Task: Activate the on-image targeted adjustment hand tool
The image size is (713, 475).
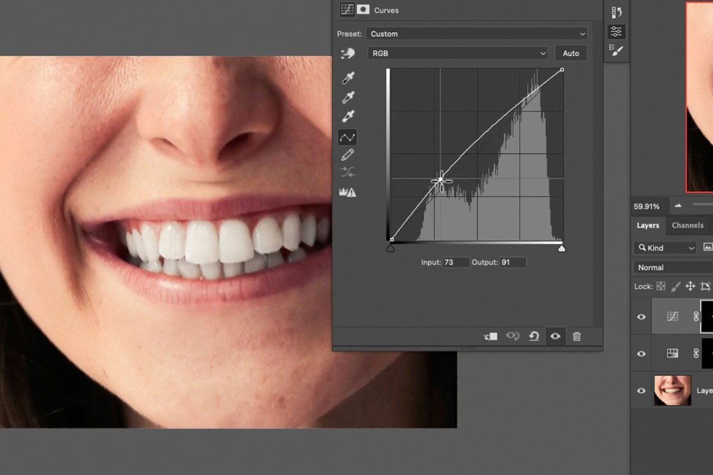Action: [348, 53]
